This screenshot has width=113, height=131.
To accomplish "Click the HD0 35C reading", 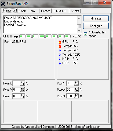I will coord(70,63).
